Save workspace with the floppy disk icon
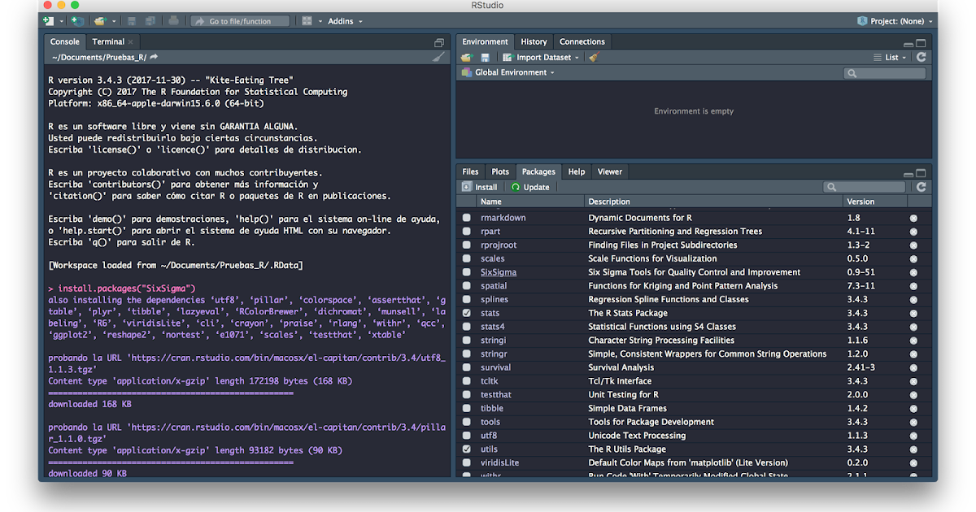The height and width of the screenshot is (512, 976). click(x=485, y=58)
